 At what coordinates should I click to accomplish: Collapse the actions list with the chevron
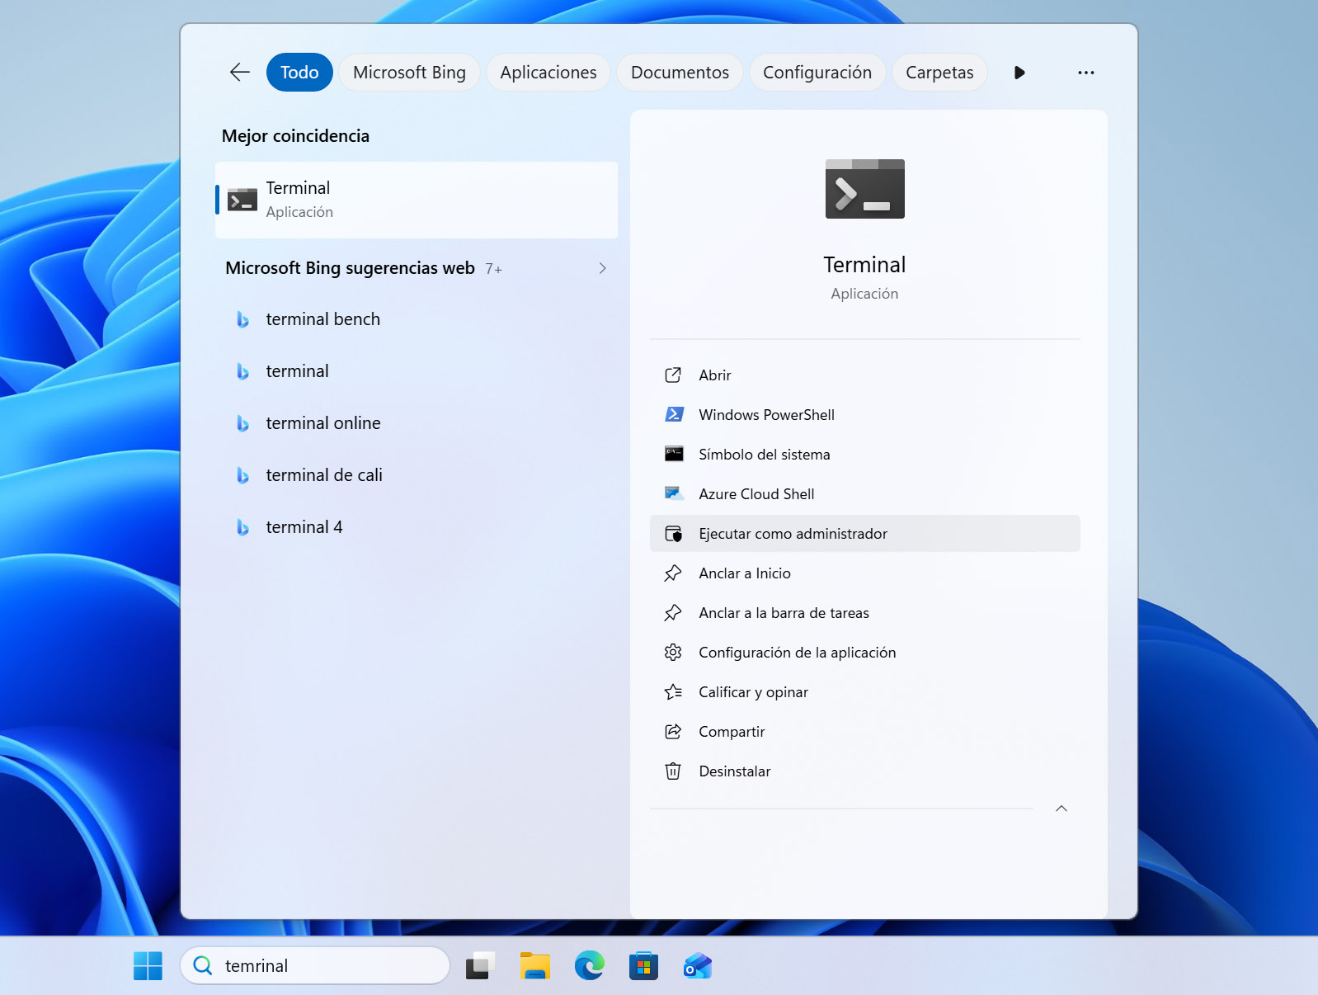click(1061, 809)
